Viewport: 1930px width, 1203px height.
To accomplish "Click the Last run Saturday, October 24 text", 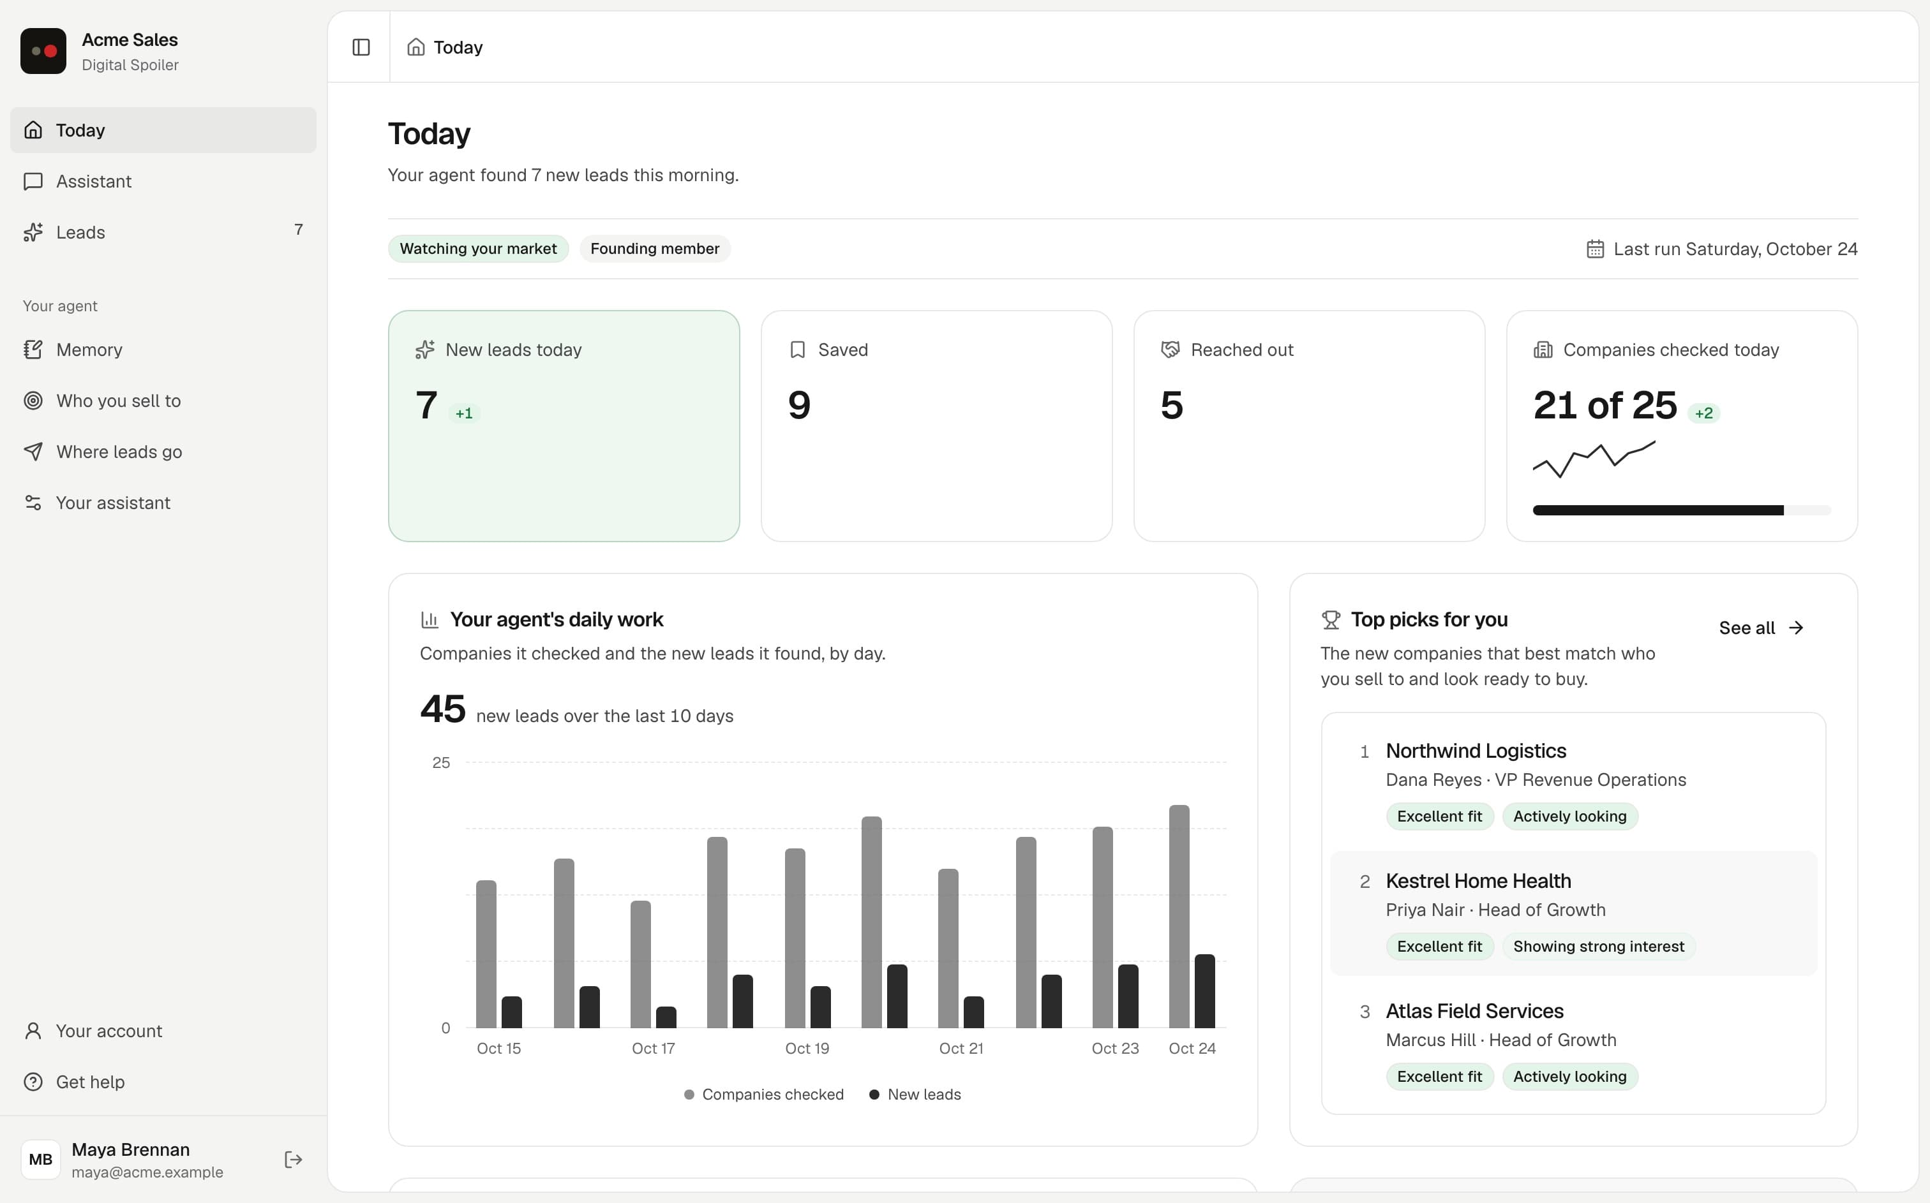I will click(1735, 249).
